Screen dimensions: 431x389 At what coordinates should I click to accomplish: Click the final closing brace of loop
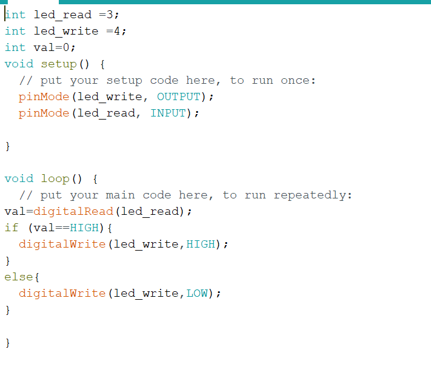[x=7, y=342]
